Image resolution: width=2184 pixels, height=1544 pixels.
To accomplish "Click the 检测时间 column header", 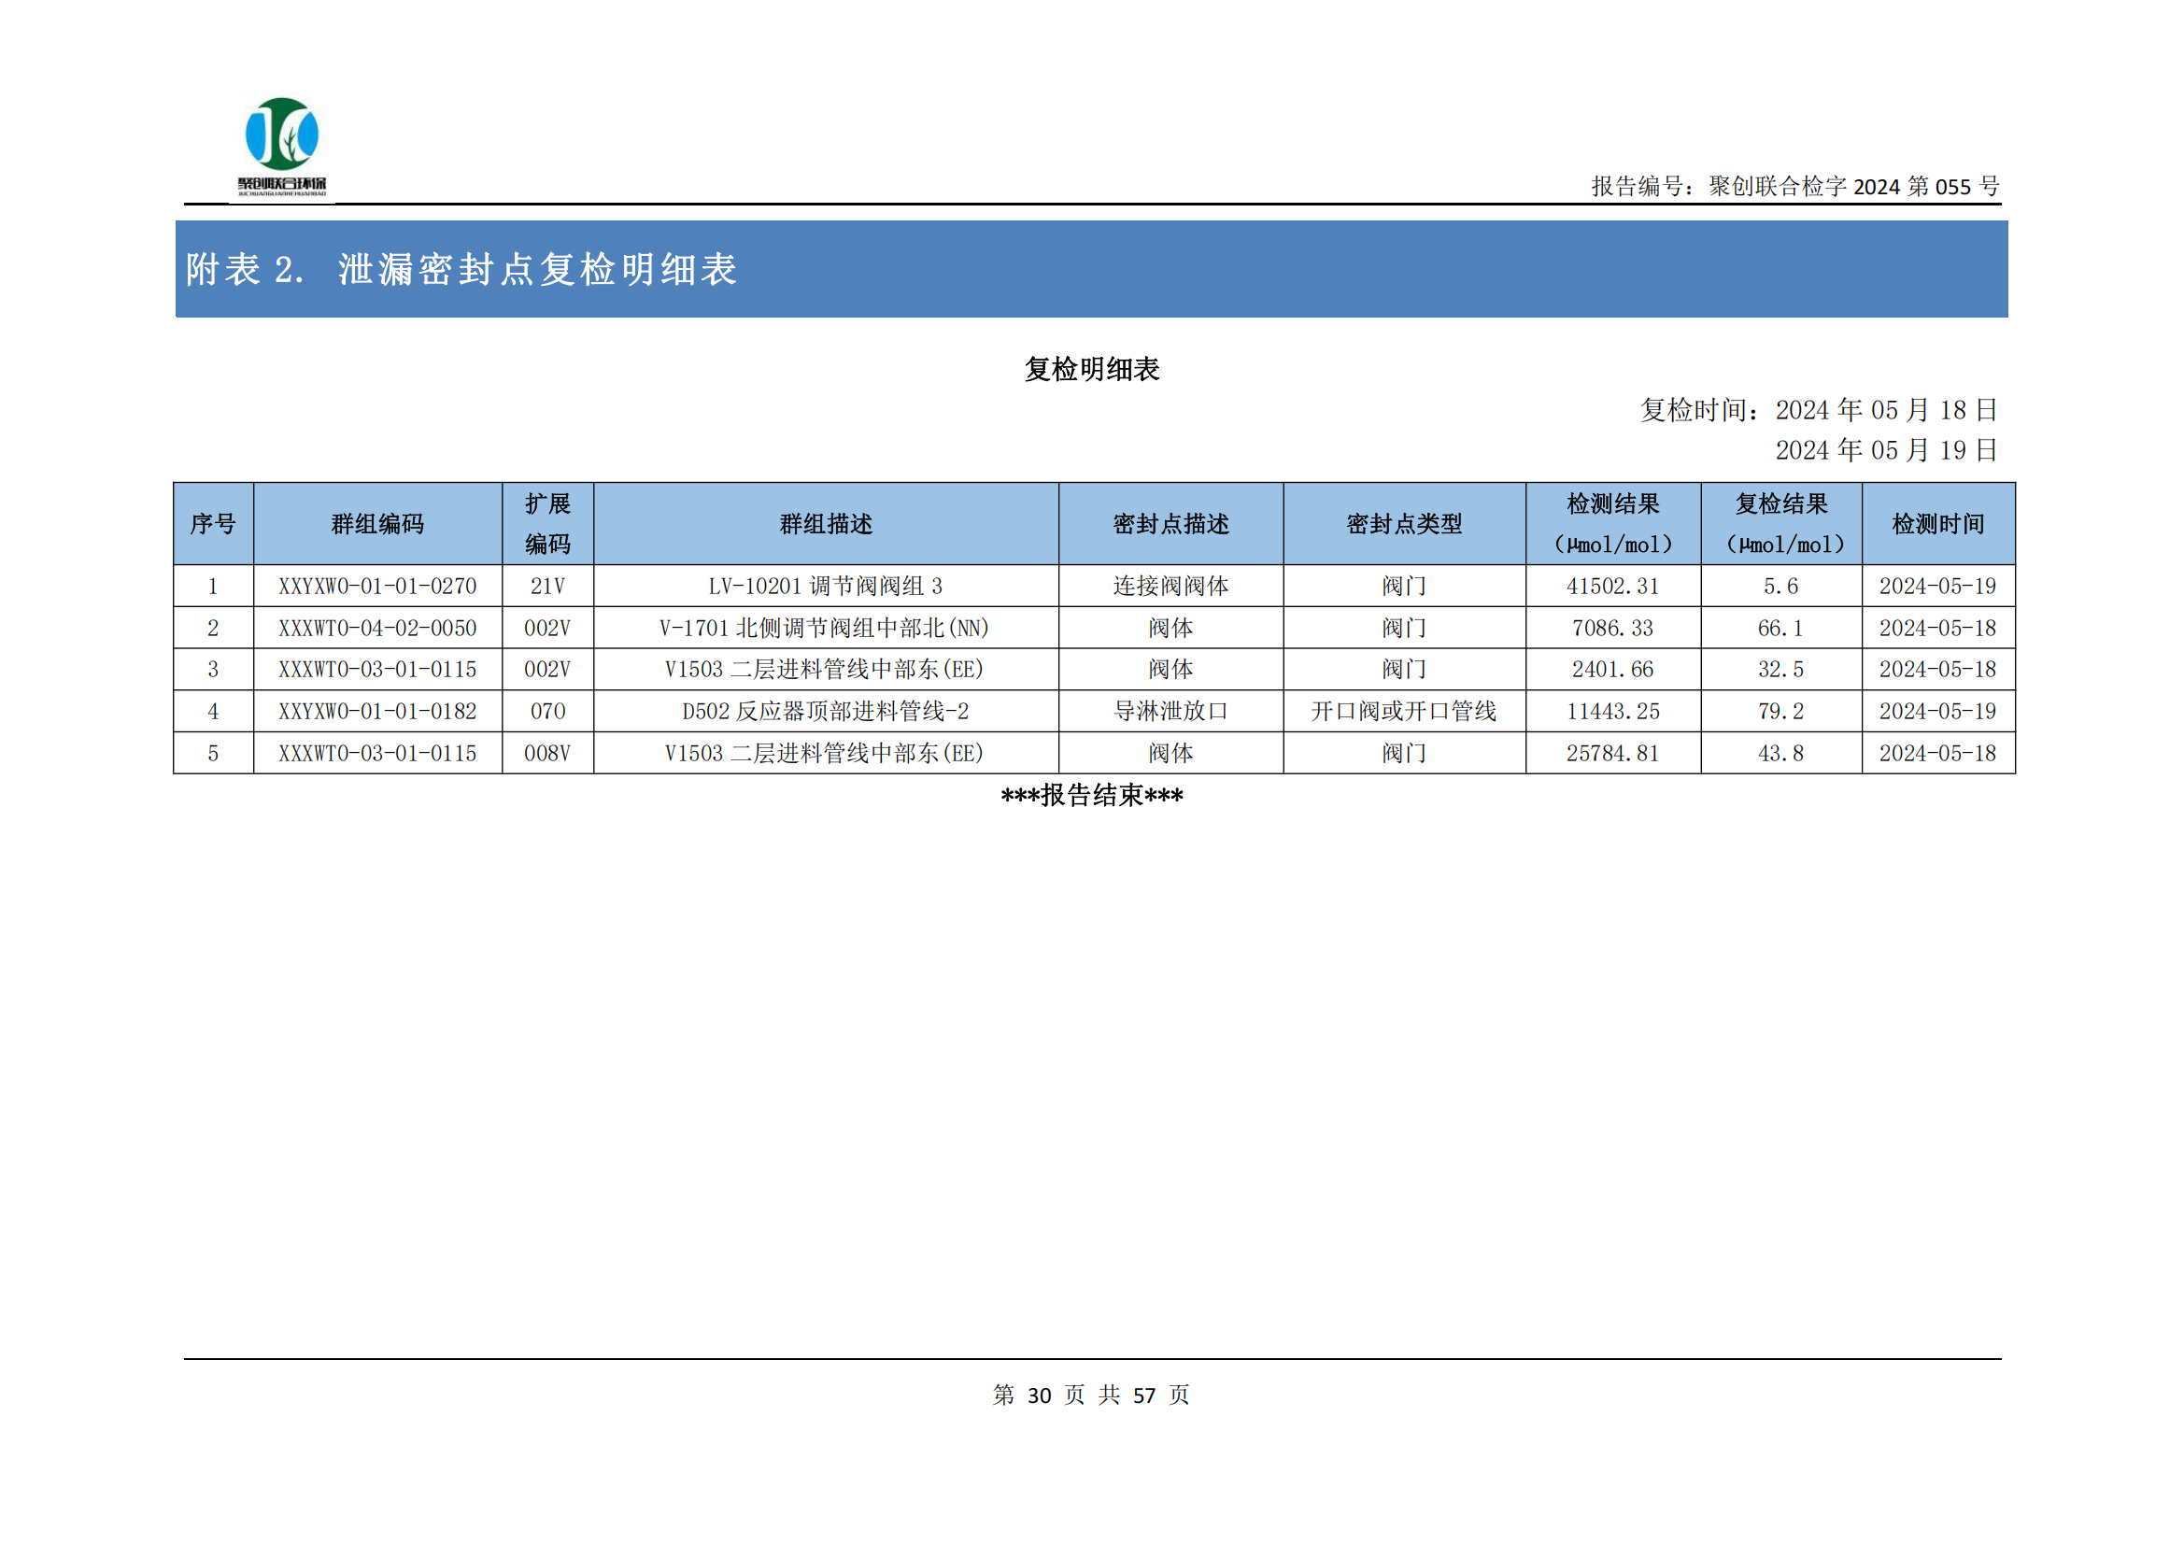I will (1937, 523).
